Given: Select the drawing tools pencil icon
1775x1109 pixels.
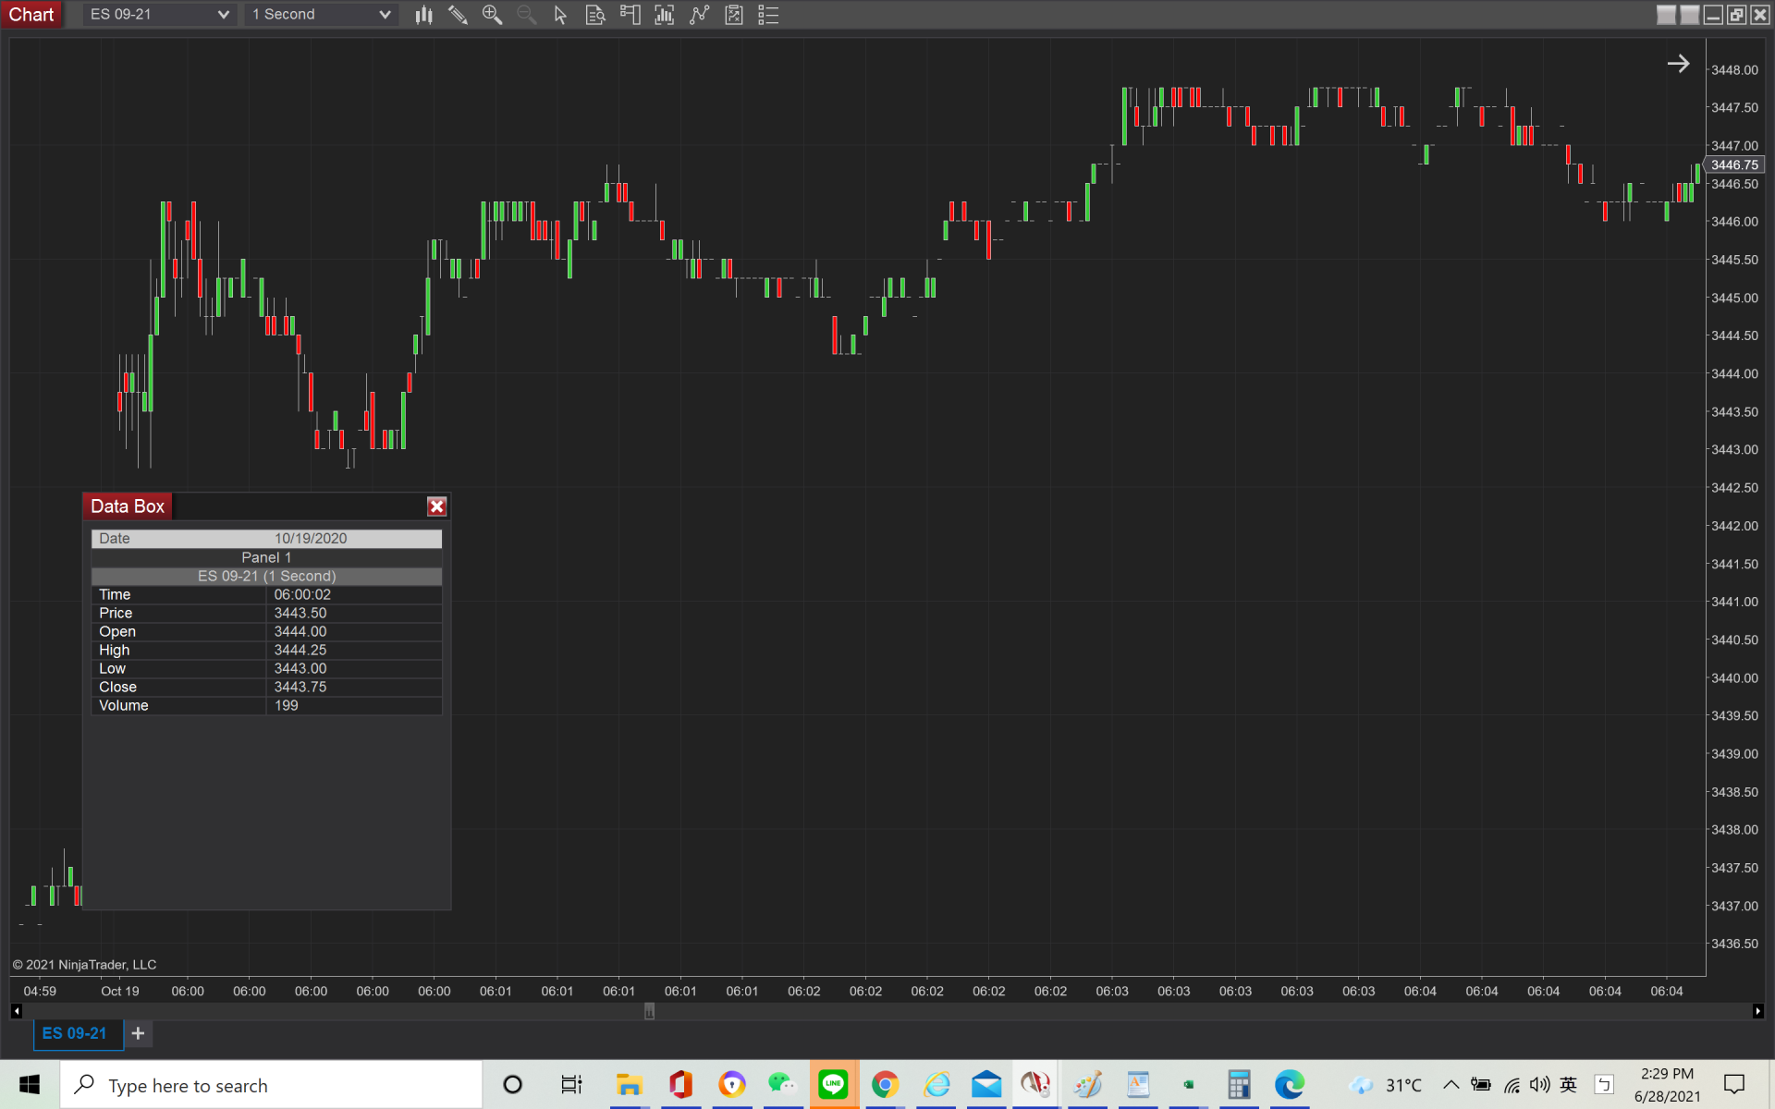Looking at the screenshot, I should click(x=458, y=15).
